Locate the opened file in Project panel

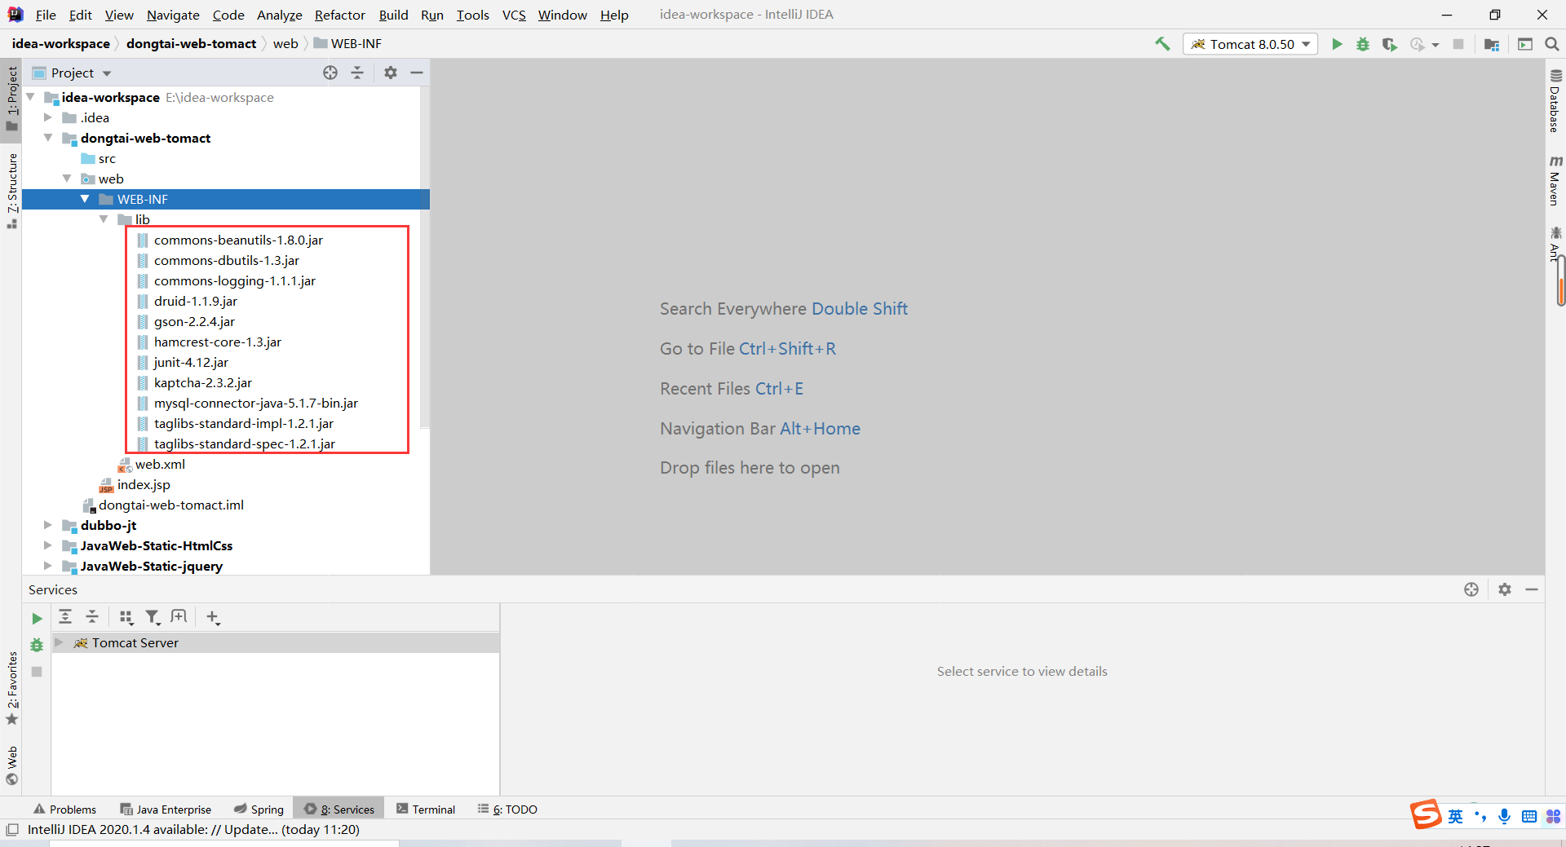[x=330, y=73]
